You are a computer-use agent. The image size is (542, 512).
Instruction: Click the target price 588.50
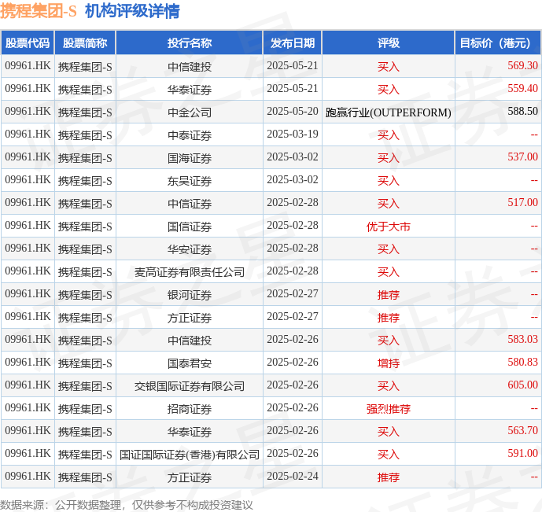[522, 111]
